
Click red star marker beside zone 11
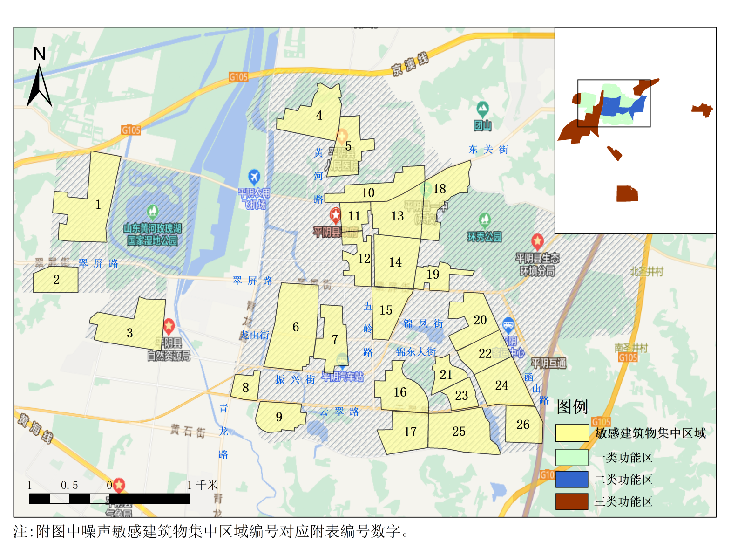tap(335, 215)
